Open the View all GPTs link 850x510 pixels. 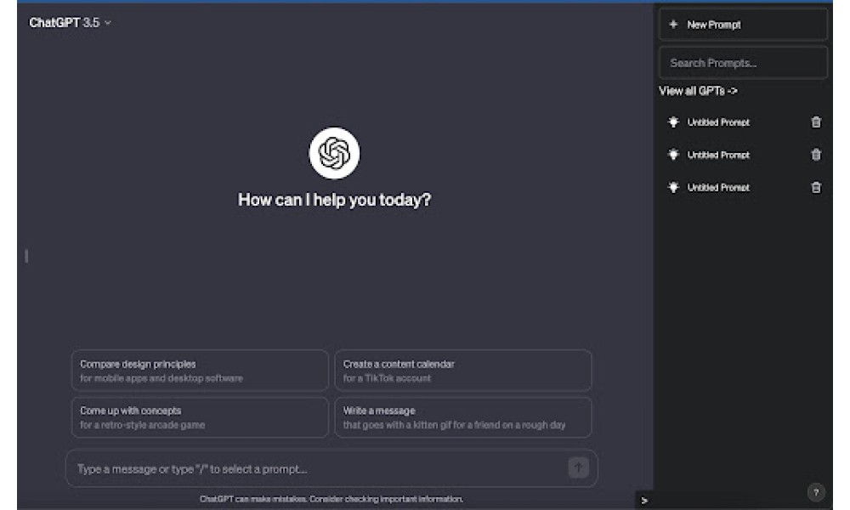(698, 91)
